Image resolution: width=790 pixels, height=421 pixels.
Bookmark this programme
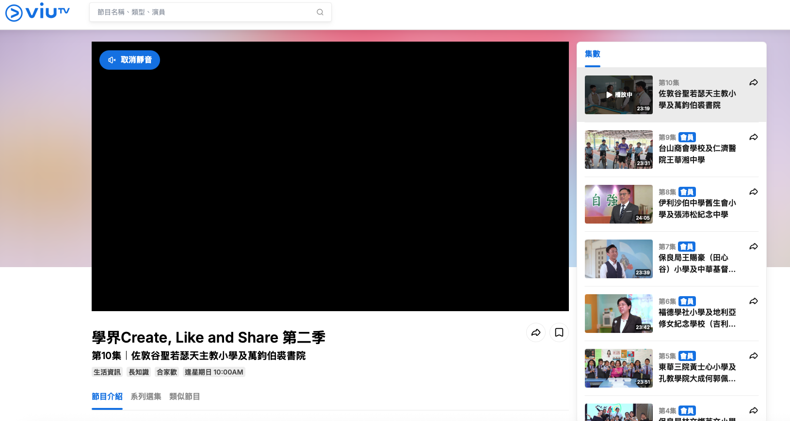click(559, 332)
